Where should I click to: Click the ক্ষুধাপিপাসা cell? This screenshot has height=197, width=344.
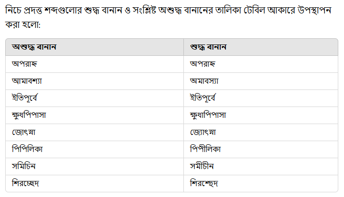261,115
